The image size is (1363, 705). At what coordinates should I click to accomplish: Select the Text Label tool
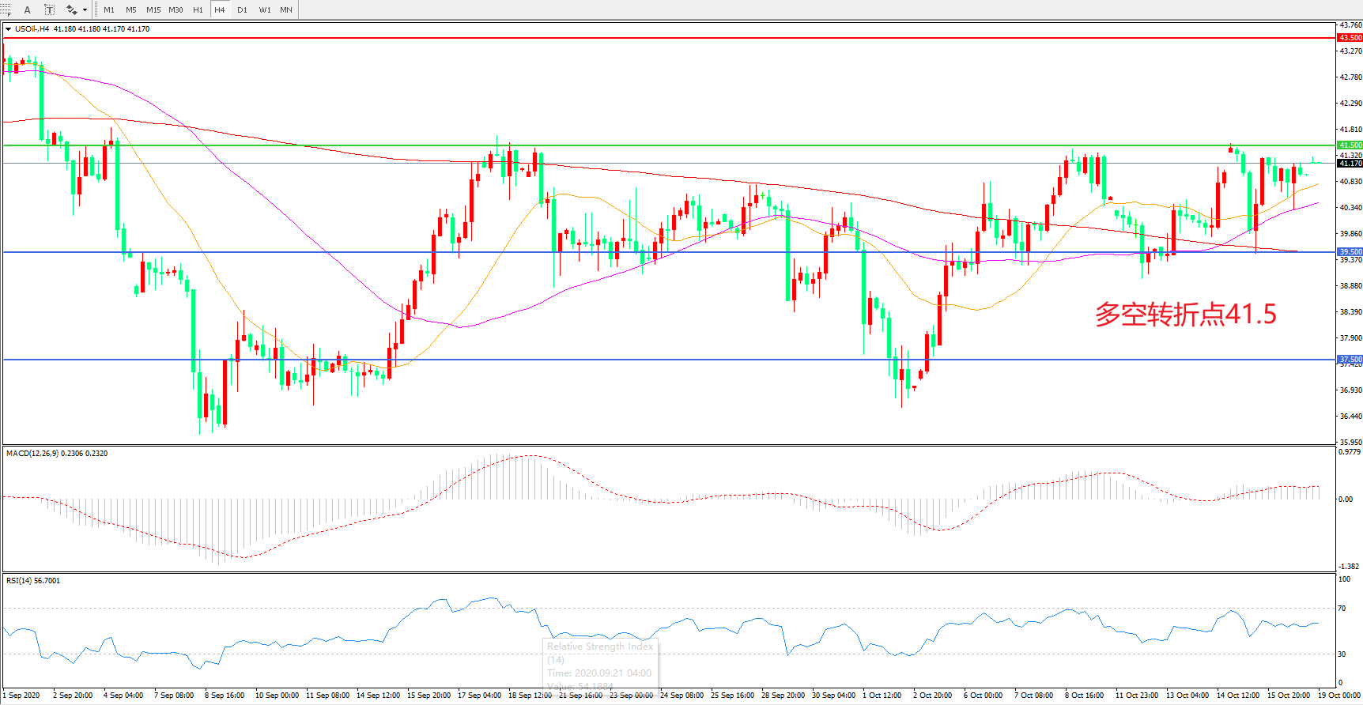pyautogui.click(x=49, y=10)
